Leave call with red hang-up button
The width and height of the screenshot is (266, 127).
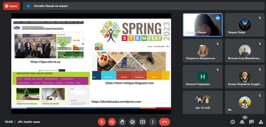click(x=164, y=122)
